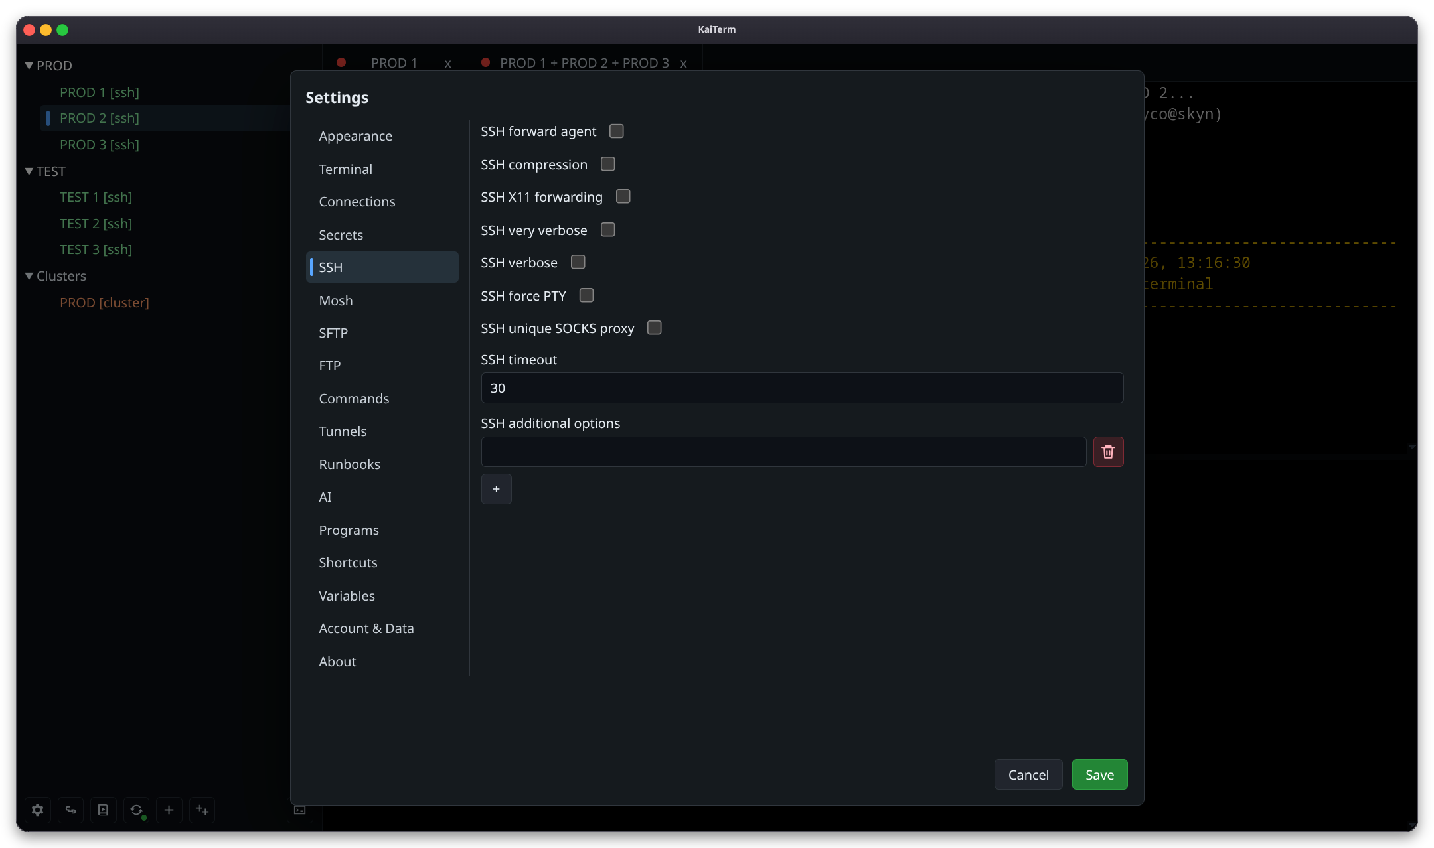Select PROD 1 [ssh] in the sidebar

100,92
